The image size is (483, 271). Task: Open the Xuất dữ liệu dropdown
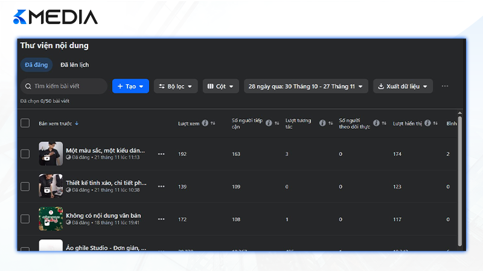403,86
